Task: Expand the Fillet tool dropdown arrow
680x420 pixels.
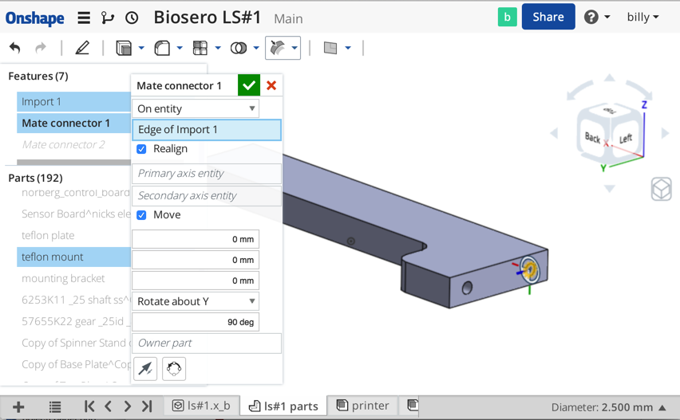Action: (180, 48)
